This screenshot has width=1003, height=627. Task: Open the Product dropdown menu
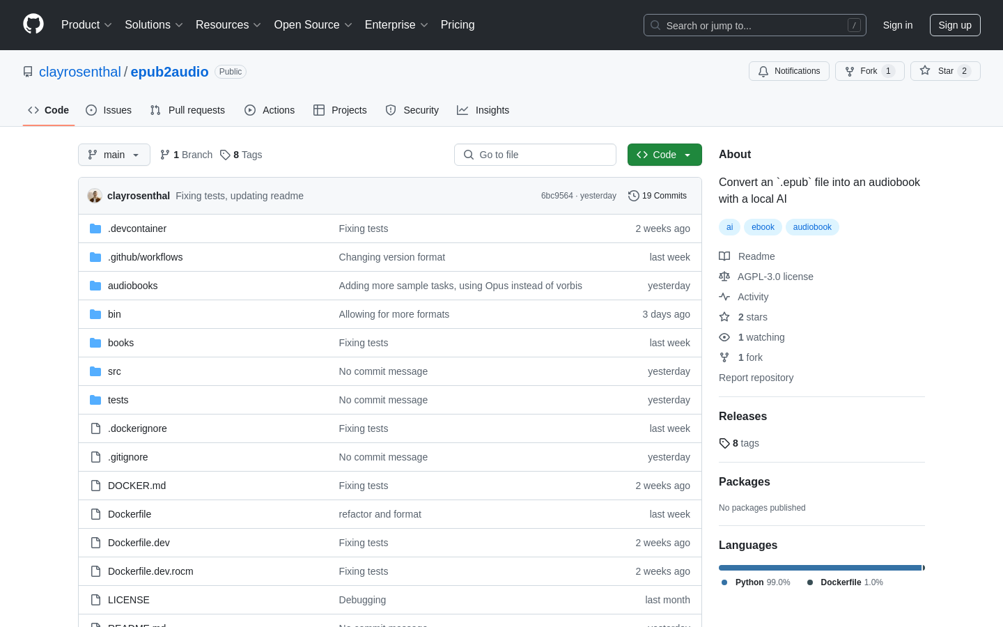point(86,25)
